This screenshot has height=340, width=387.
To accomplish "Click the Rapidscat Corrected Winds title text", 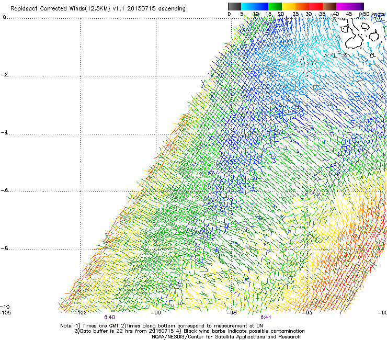I will tap(98, 9).
